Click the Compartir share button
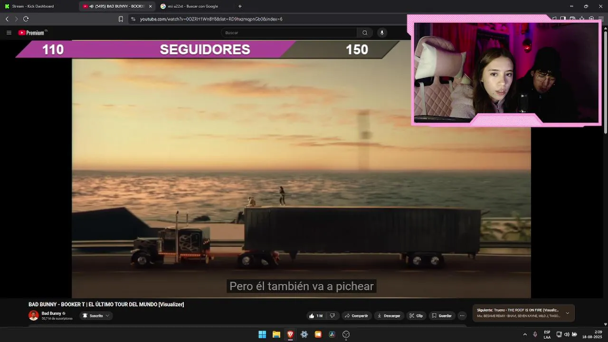This screenshot has height=342, width=608. [x=356, y=316]
